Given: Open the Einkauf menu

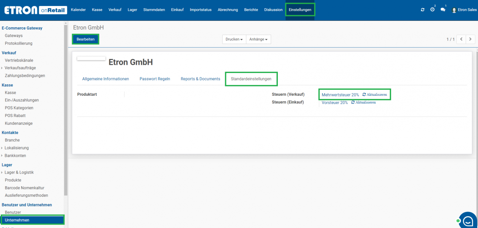Looking at the screenshot, I should point(177,10).
